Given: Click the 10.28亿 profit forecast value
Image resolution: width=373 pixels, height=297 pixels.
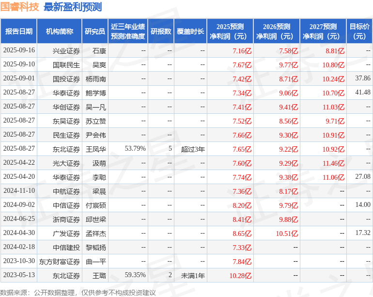Looking at the screenshot, I should (x=240, y=276).
